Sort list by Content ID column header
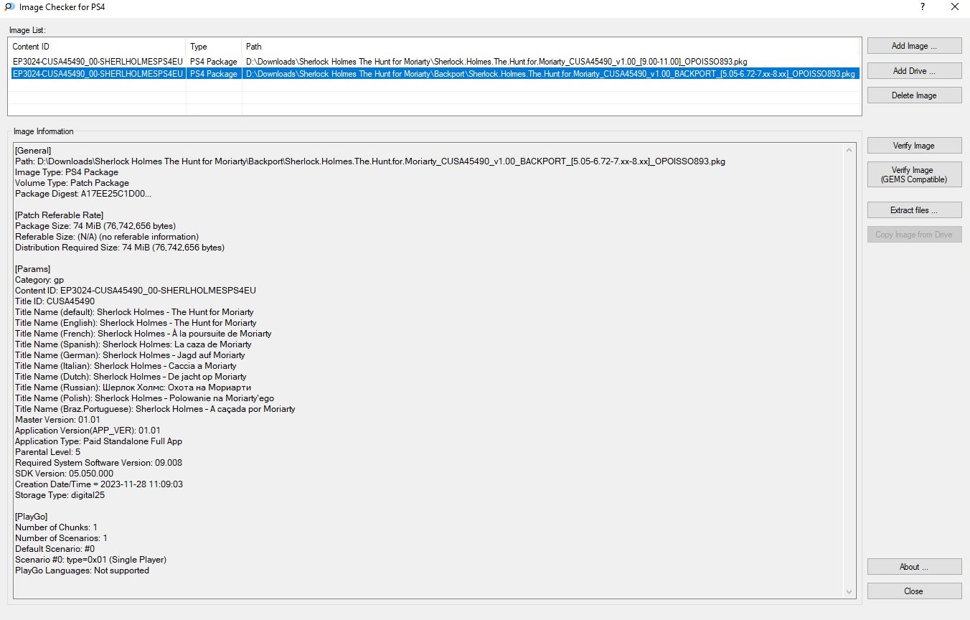970x620 pixels. (x=97, y=47)
